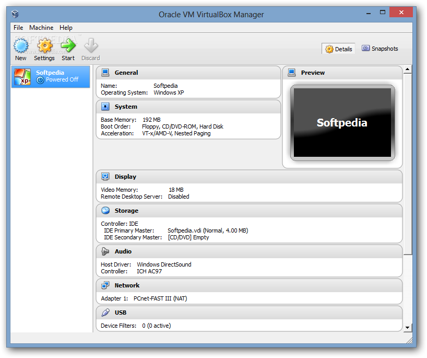427x358 pixels.
Task: Click Adapter 1 value PCnet-FAST III (NAT)
Action: pos(160,298)
